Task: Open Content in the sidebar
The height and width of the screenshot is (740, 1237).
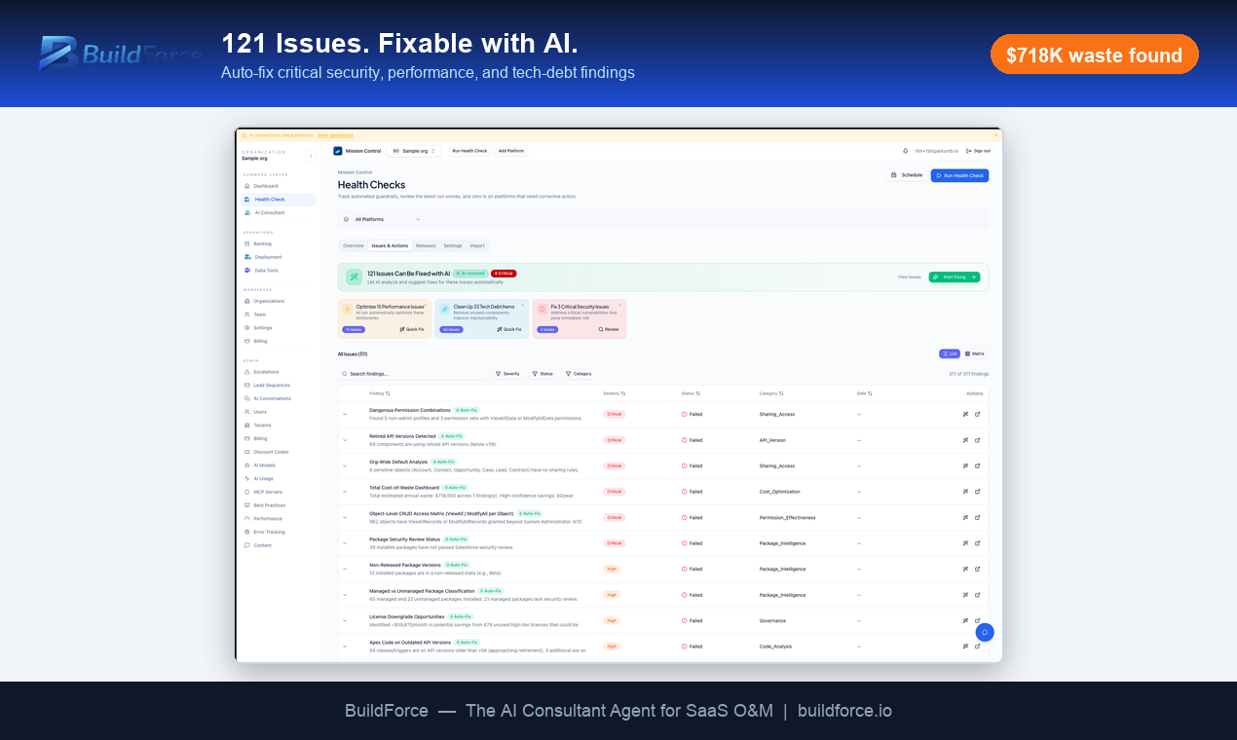Action: (x=263, y=545)
